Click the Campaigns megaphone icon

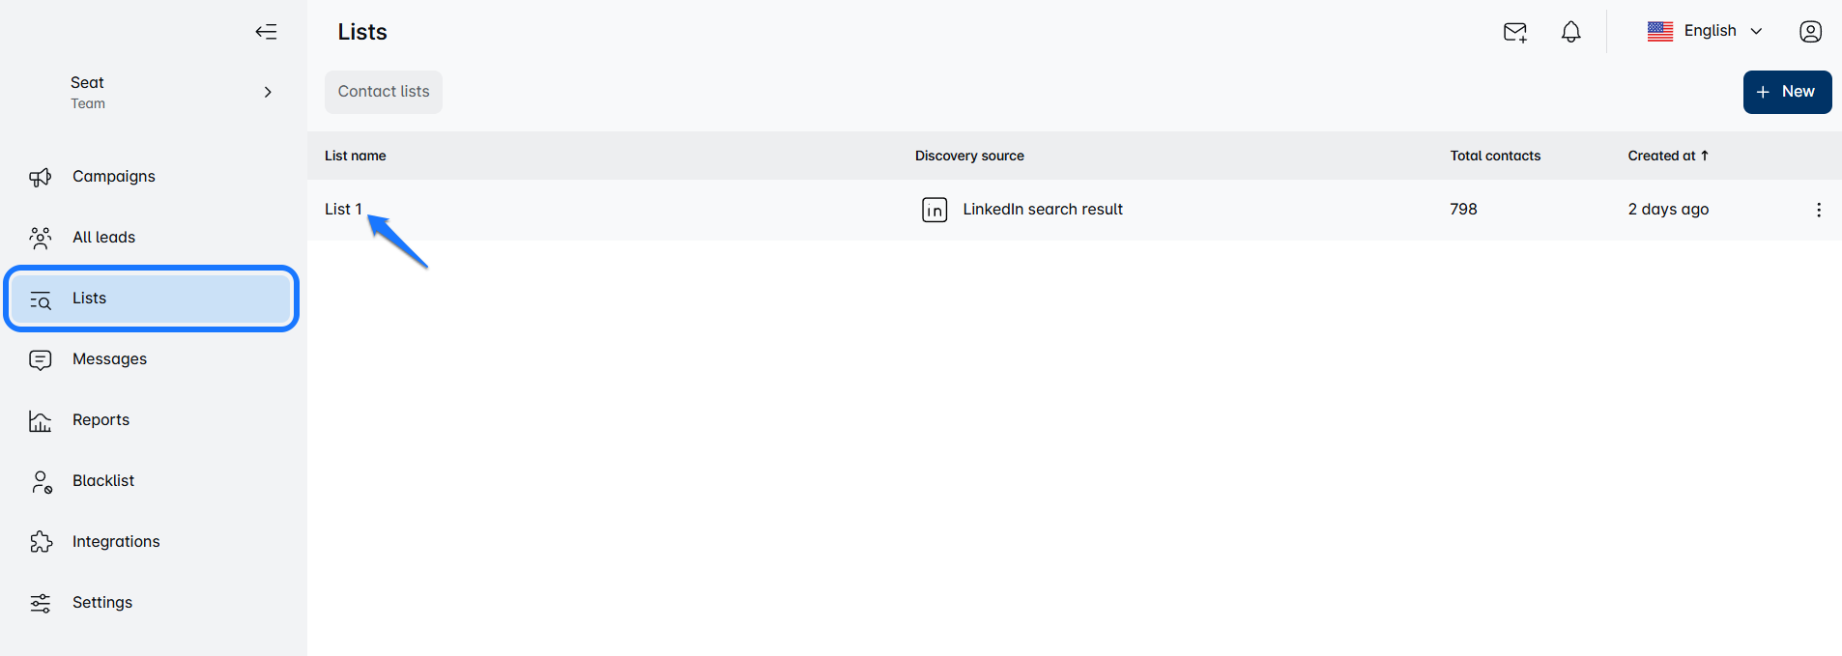tap(41, 177)
